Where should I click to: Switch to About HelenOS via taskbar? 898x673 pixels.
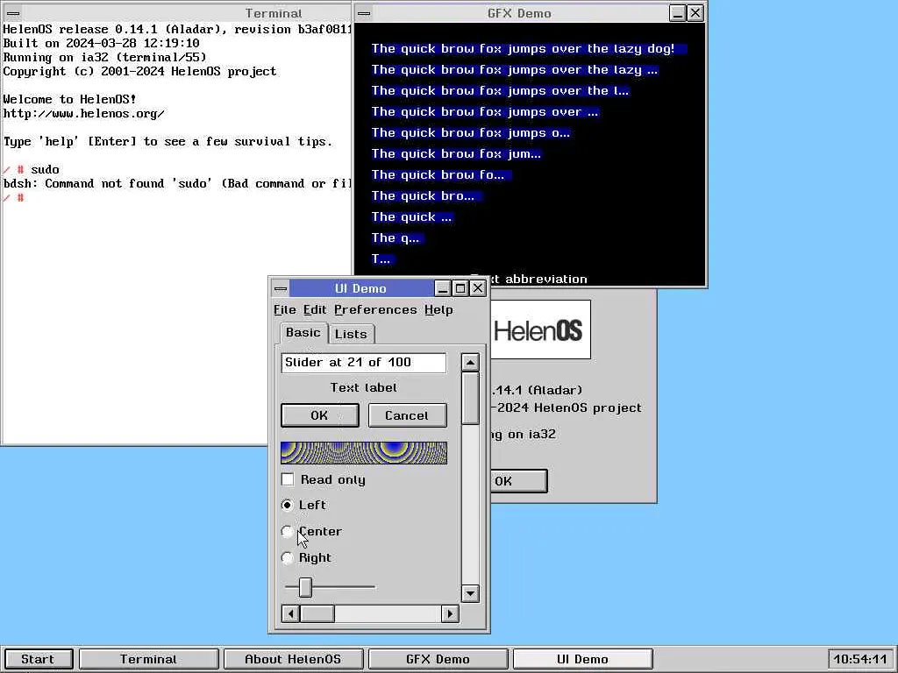pyautogui.click(x=293, y=659)
